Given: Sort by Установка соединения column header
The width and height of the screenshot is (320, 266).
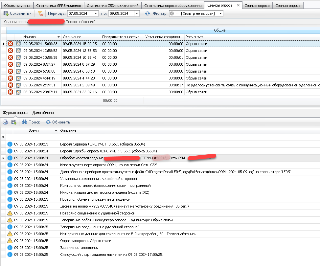Looking at the screenshot, I should point(164,37).
